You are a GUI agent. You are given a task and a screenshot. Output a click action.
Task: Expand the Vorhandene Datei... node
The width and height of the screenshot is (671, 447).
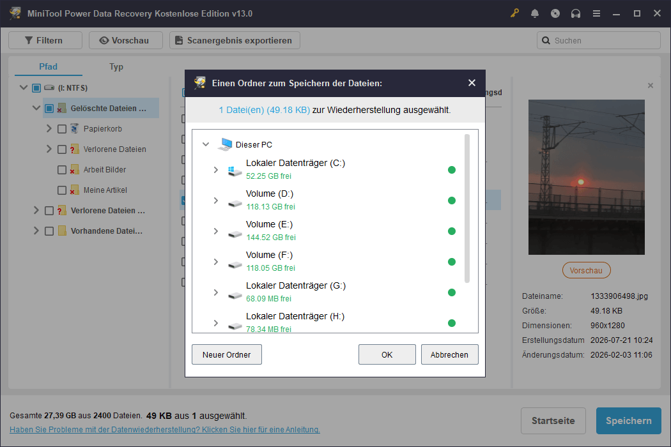tap(36, 231)
